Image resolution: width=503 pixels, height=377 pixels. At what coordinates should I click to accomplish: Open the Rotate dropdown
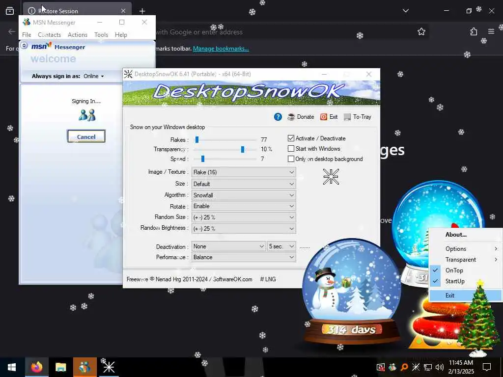[x=244, y=206]
